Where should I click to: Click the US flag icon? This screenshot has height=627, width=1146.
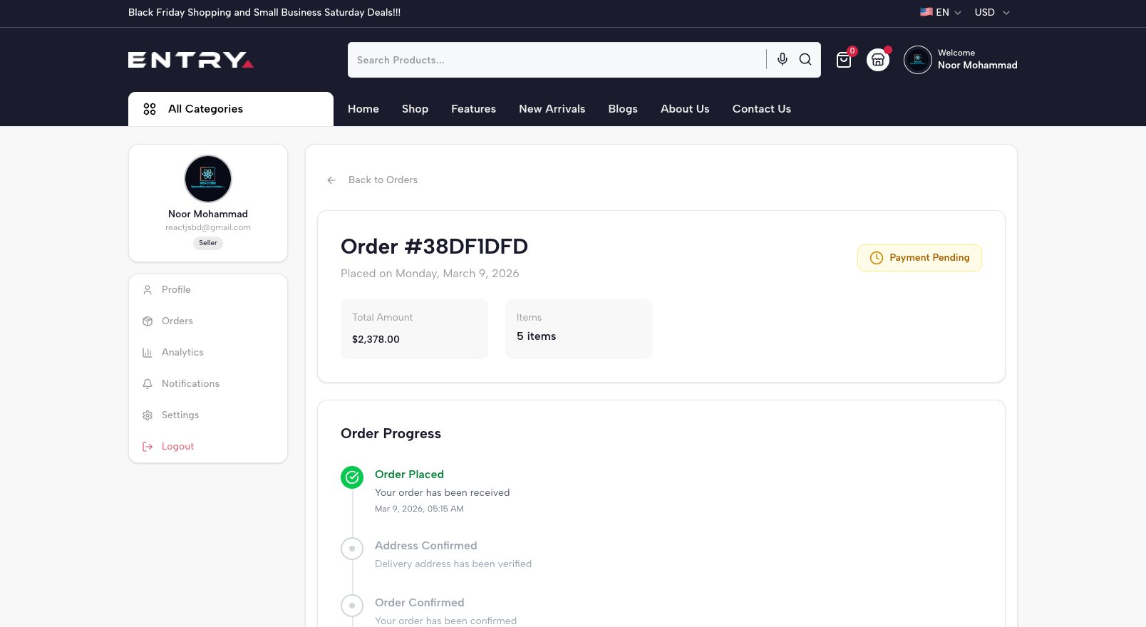click(926, 12)
